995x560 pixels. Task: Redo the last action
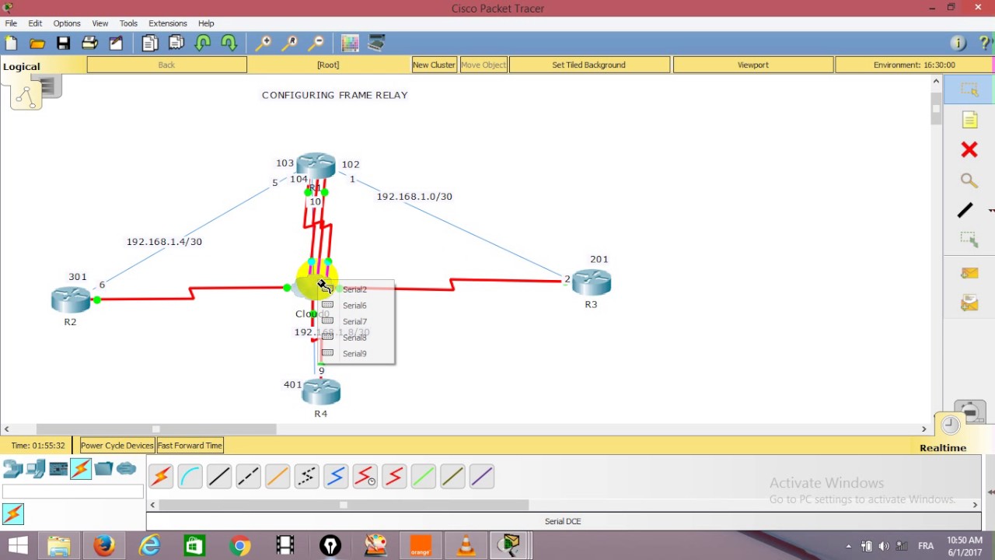coord(229,44)
